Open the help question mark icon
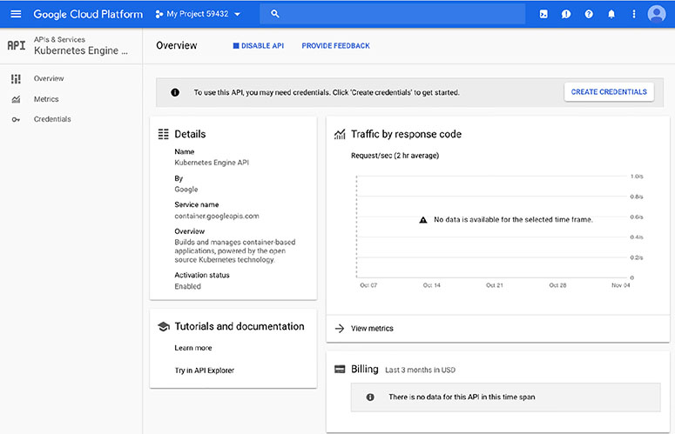 [589, 14]
